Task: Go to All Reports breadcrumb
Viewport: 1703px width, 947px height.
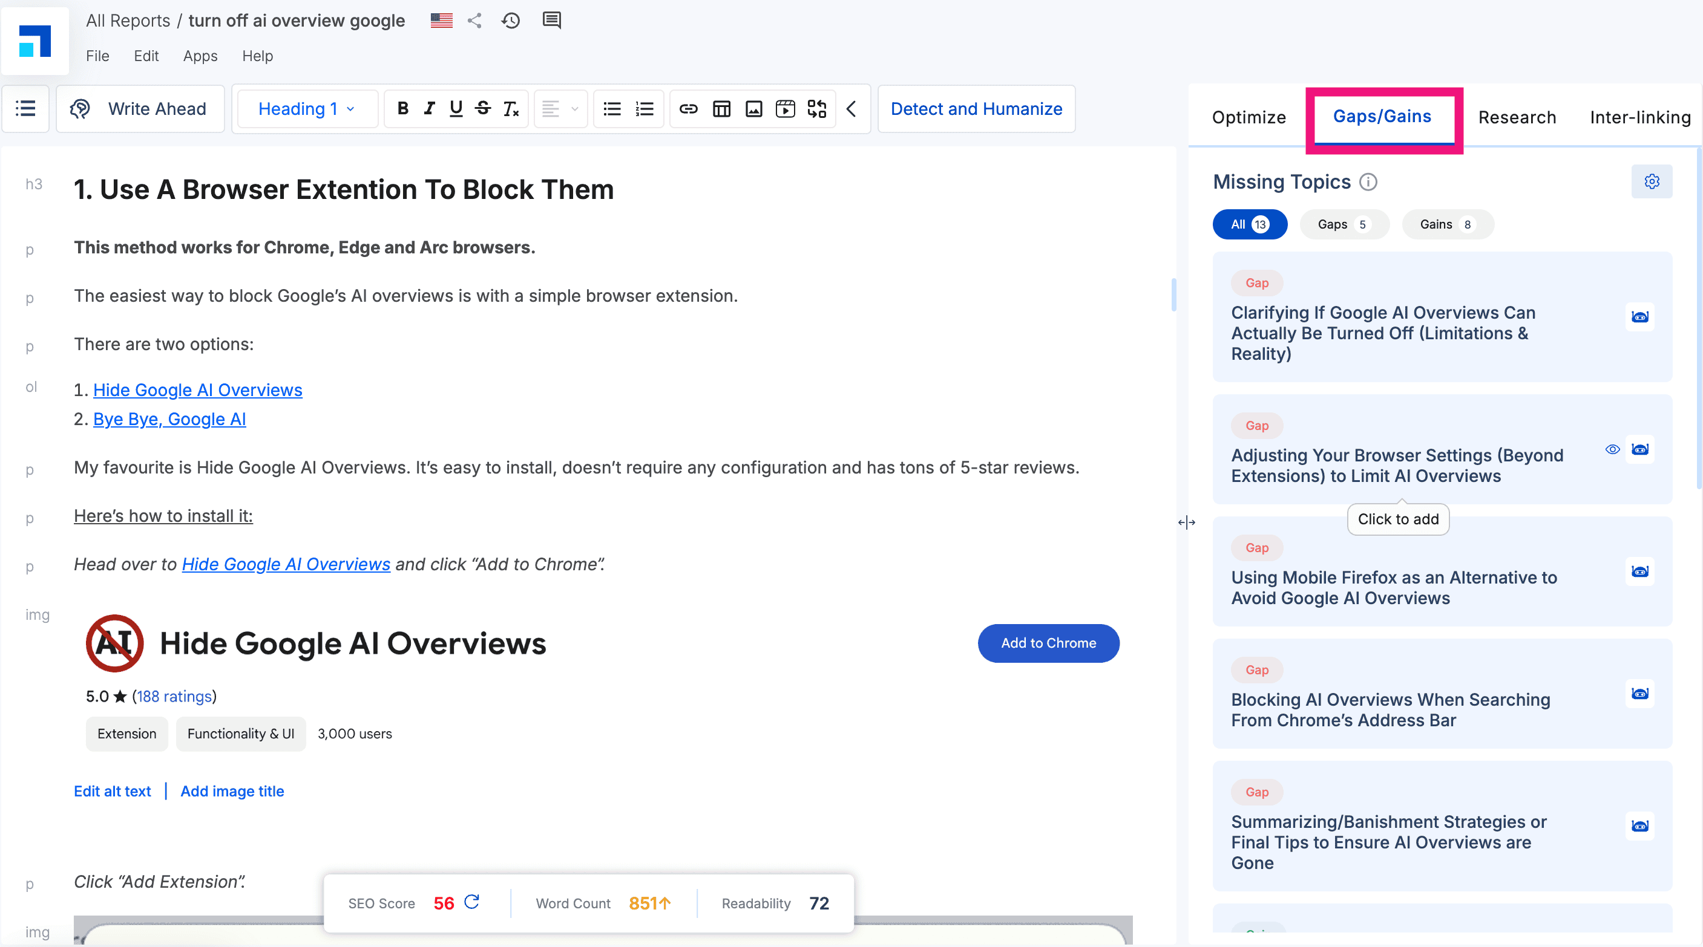Action: [x=128, y=21]
